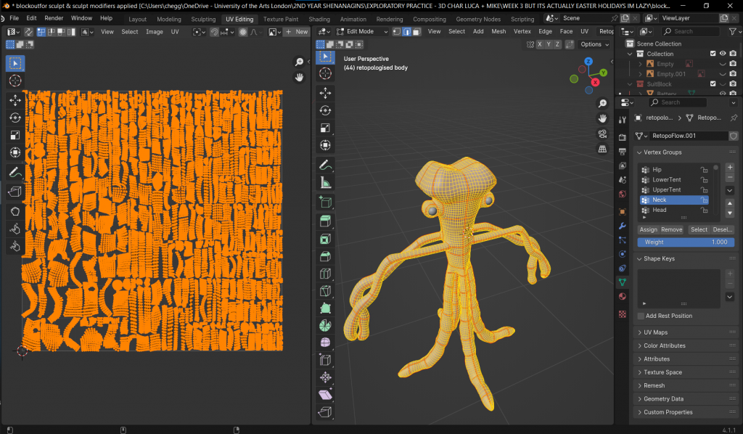Toggle Y axis mirror in 3D viewport header

(x=549, y=44)
